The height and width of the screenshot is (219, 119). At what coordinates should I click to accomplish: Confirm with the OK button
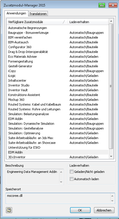(80, 210)
